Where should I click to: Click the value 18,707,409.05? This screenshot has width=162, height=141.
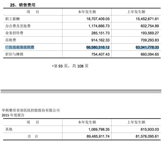tap(98, 19)
